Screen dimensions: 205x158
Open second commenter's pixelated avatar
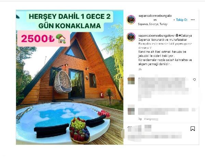pyautogui.click(x=131, y=110)
